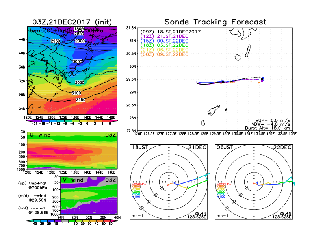Click the green (18Z) 03JST,22DEC legend entry
312x241 pixels.
[165, 45]
